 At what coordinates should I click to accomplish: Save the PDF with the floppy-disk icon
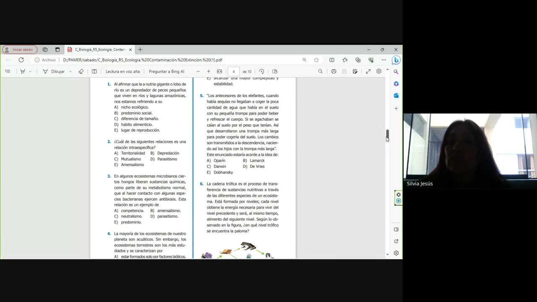(x=344, y=71)
